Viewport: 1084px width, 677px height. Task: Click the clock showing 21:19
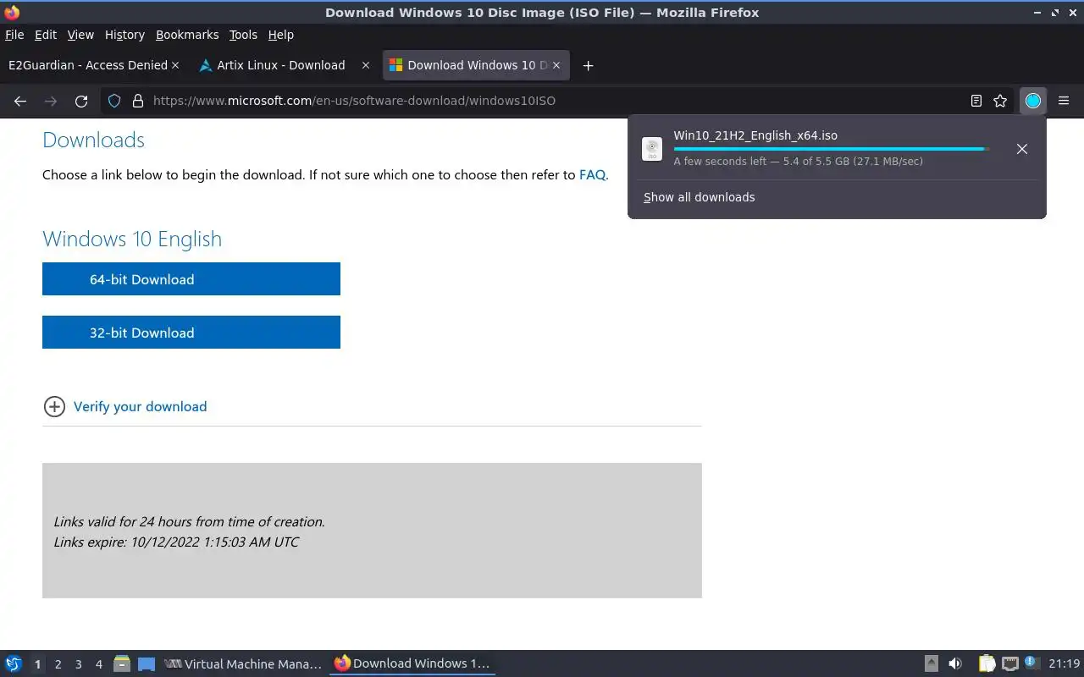point(1065,664)
